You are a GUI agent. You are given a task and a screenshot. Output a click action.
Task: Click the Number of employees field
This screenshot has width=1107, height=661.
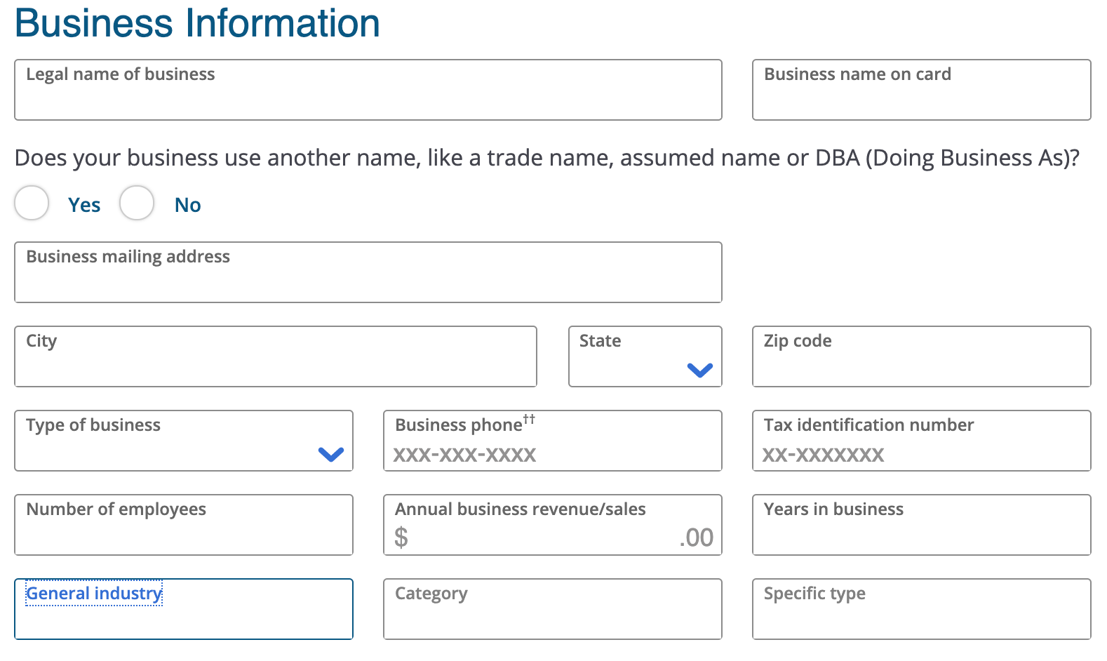coord(184,525)
